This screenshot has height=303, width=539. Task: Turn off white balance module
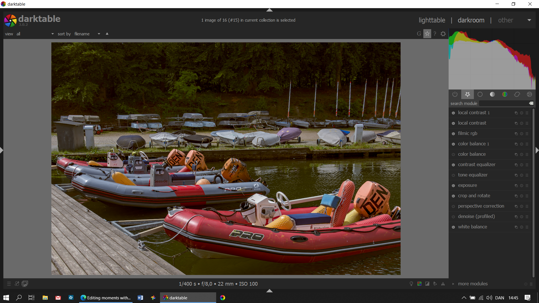[x=453, y=227]
